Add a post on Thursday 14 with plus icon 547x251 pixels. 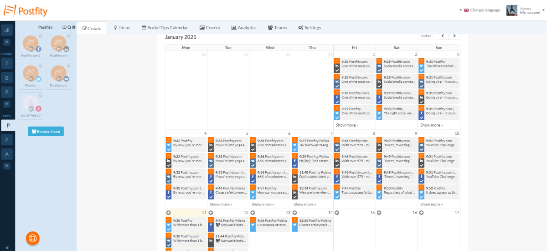(x=295, y=213)
